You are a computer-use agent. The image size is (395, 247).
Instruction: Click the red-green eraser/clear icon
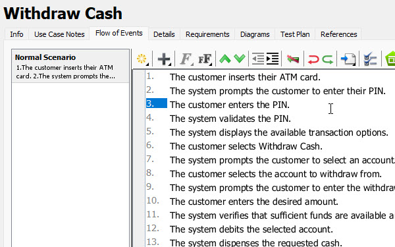click(293, 59)
